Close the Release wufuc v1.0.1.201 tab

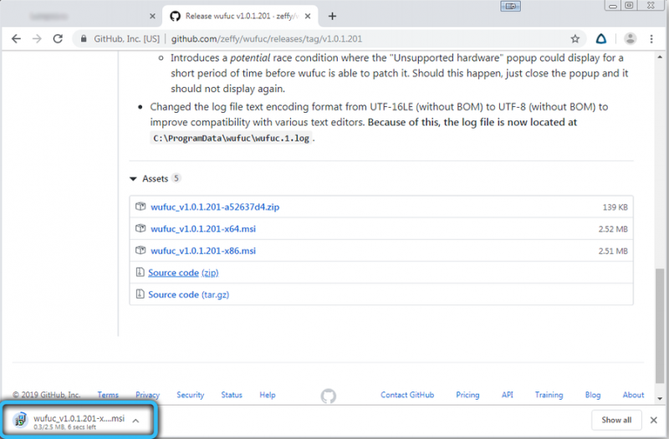click(308, 16)
